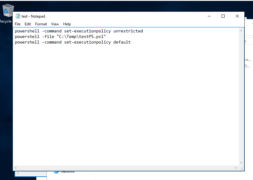Place cursor on '-file' in second line
The height and width of the screenshot is (180, 253).
[x=48, y=37]
